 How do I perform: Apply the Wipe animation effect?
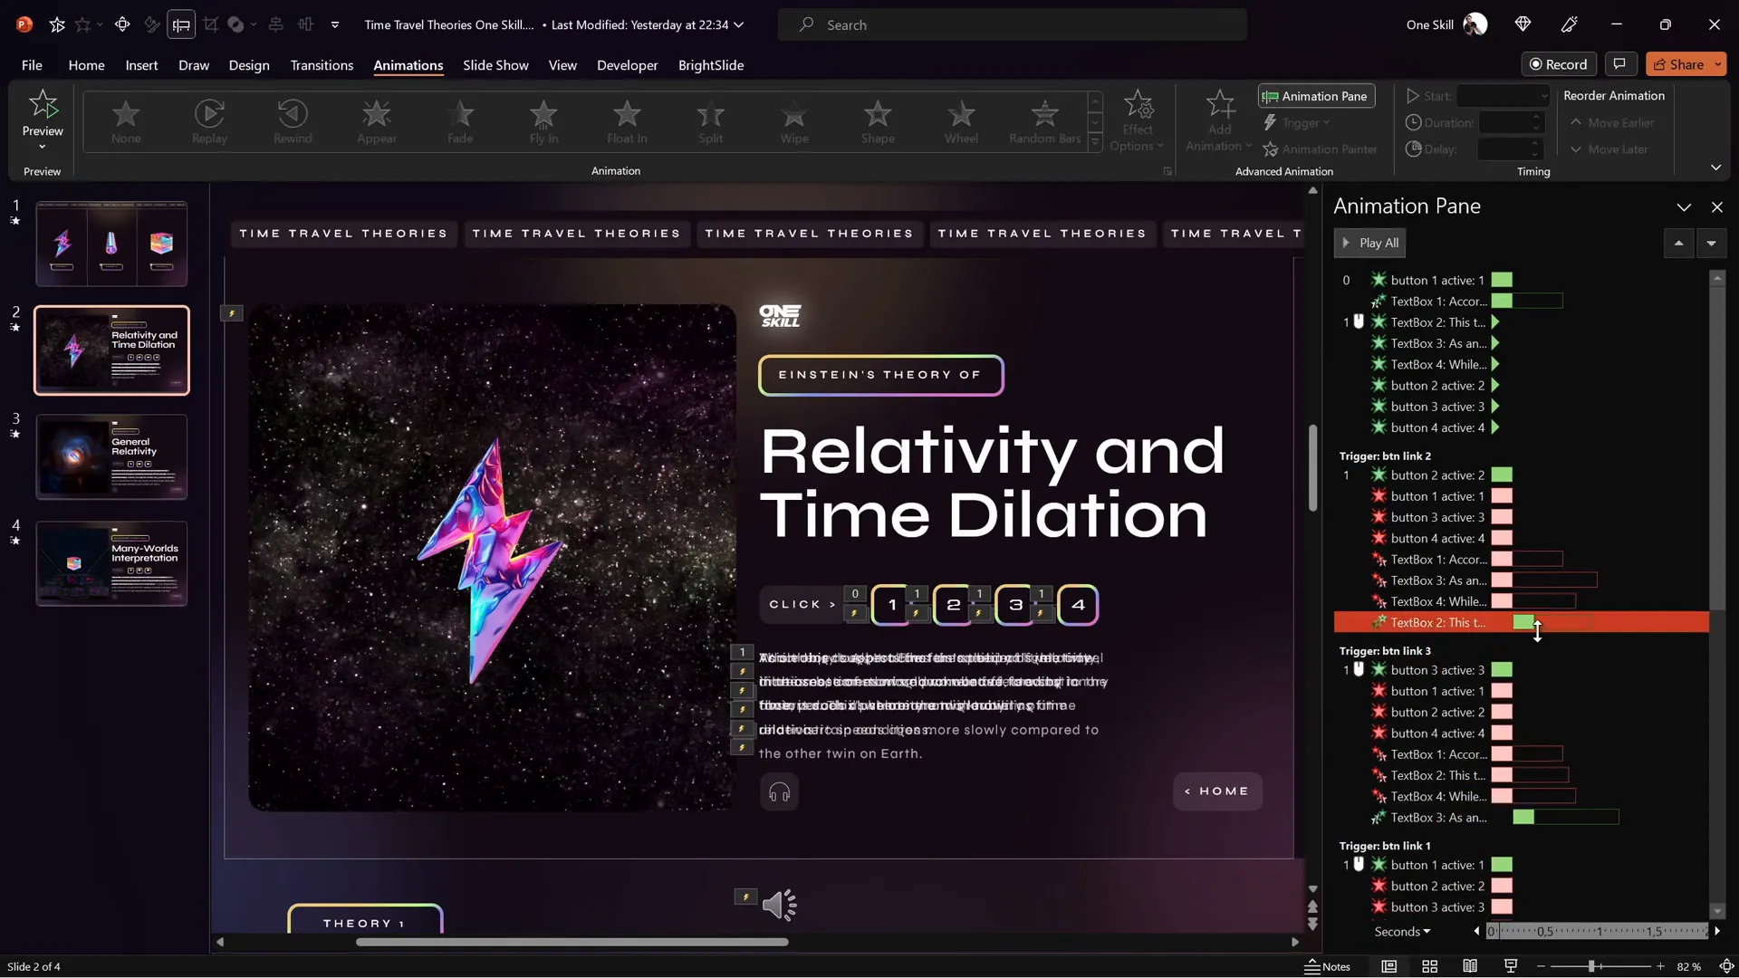(x=794, y=122)
